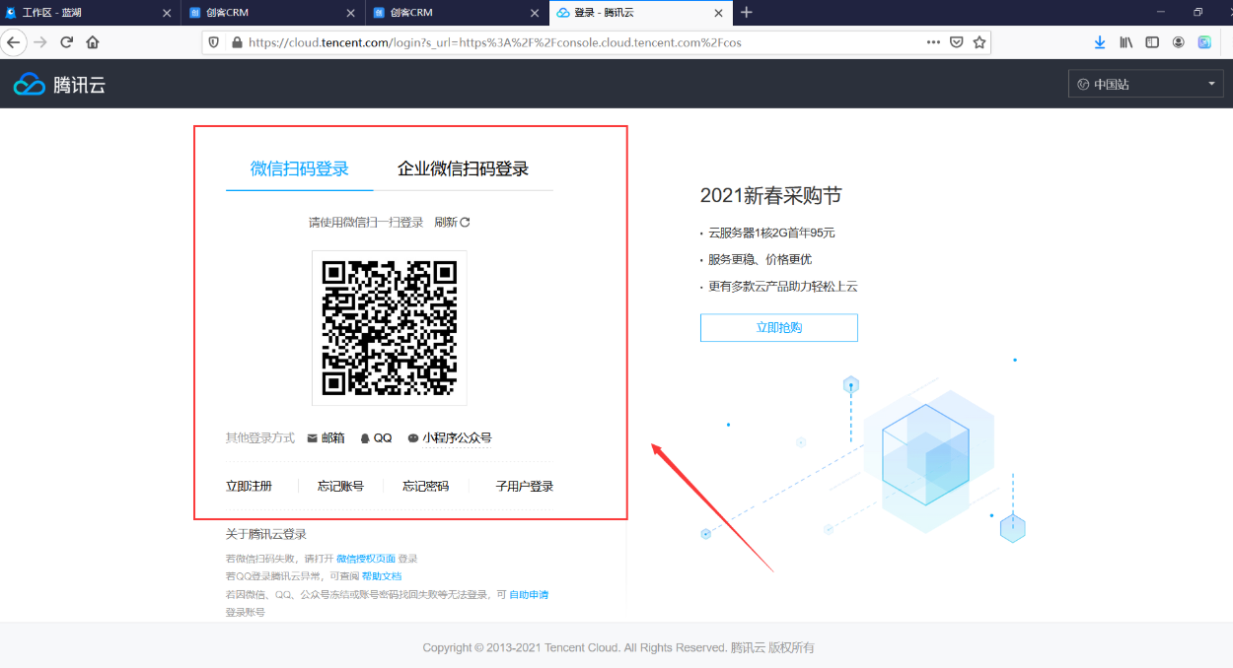Click the URL address bar
The height and width of the screenshot is (668, 1233).
582,42
